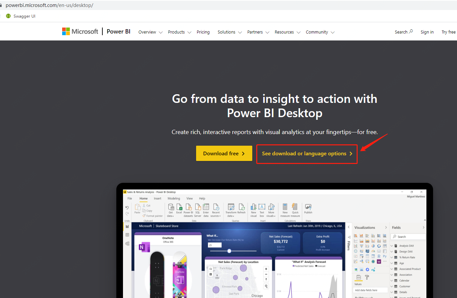457x298 pixels.
Task: Select the Home ribbon tab
Action: [x=144, y=198]
